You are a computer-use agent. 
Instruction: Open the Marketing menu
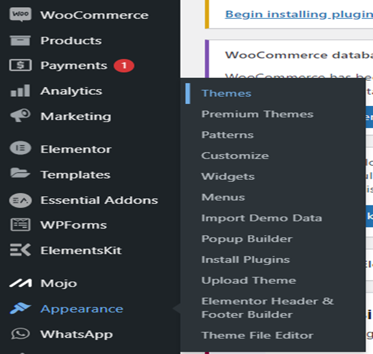point(76,116)
